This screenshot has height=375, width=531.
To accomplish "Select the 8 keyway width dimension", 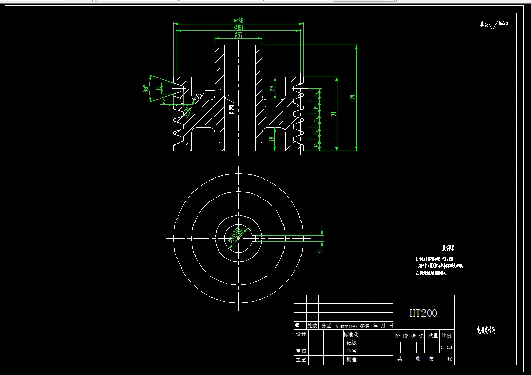I will 318,251.
